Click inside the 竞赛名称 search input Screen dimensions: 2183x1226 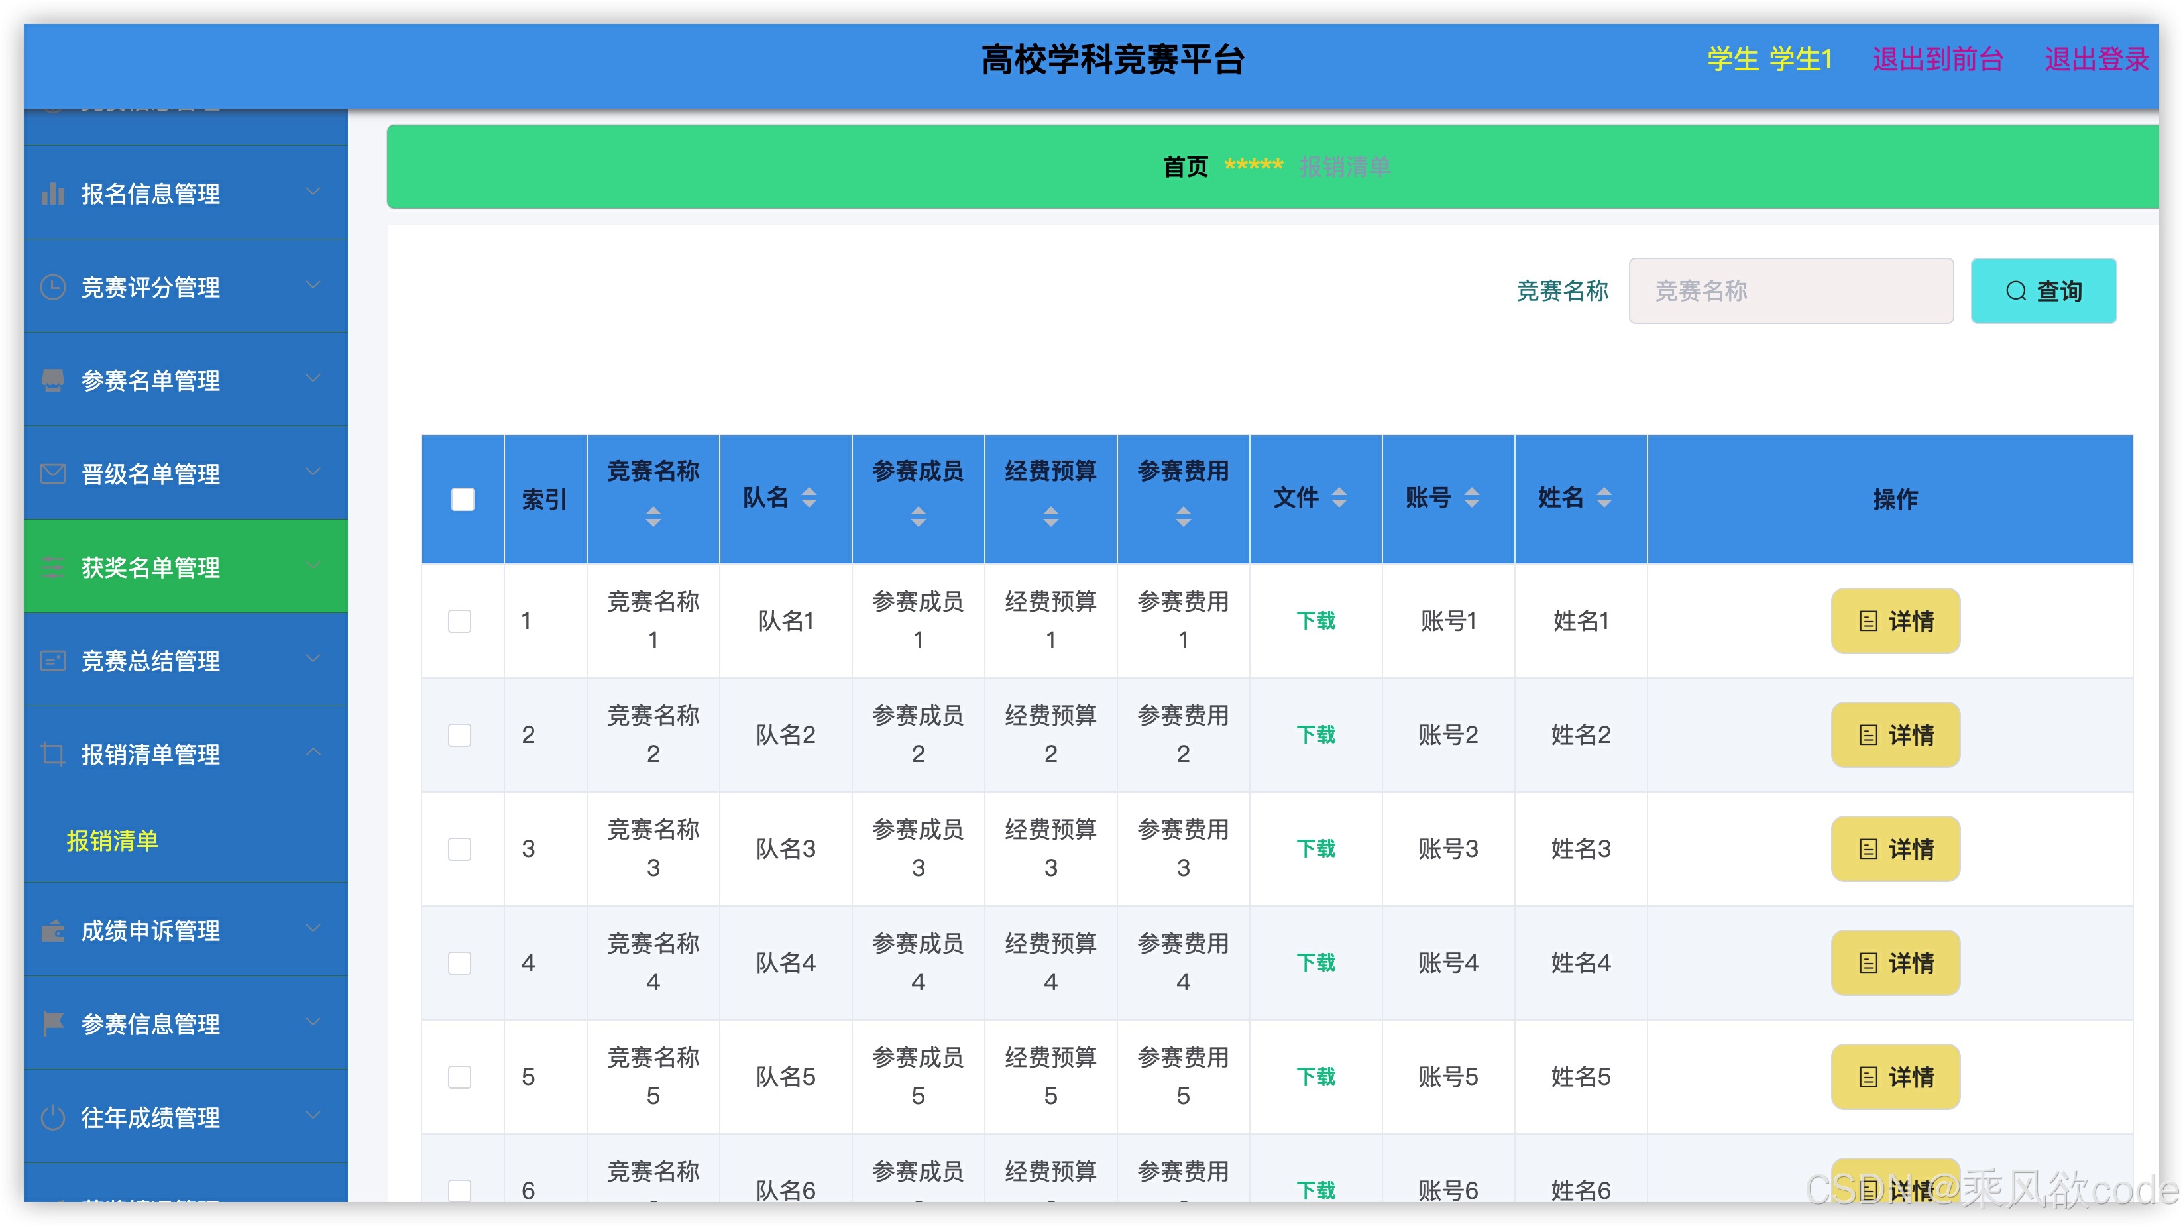[x=1791, y=291]
